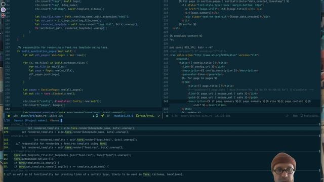324x182 pixels.
Task: Click the lightbulb icon in site.rs modeline
Action: coord(97,116)
